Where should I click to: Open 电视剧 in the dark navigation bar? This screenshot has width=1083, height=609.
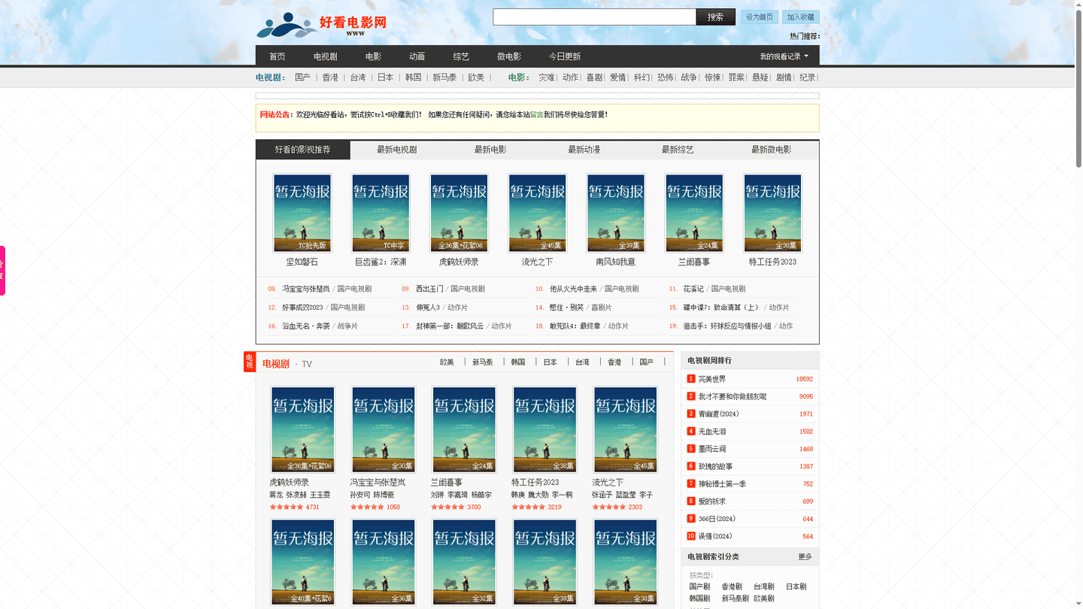click(x=325, y=56)
